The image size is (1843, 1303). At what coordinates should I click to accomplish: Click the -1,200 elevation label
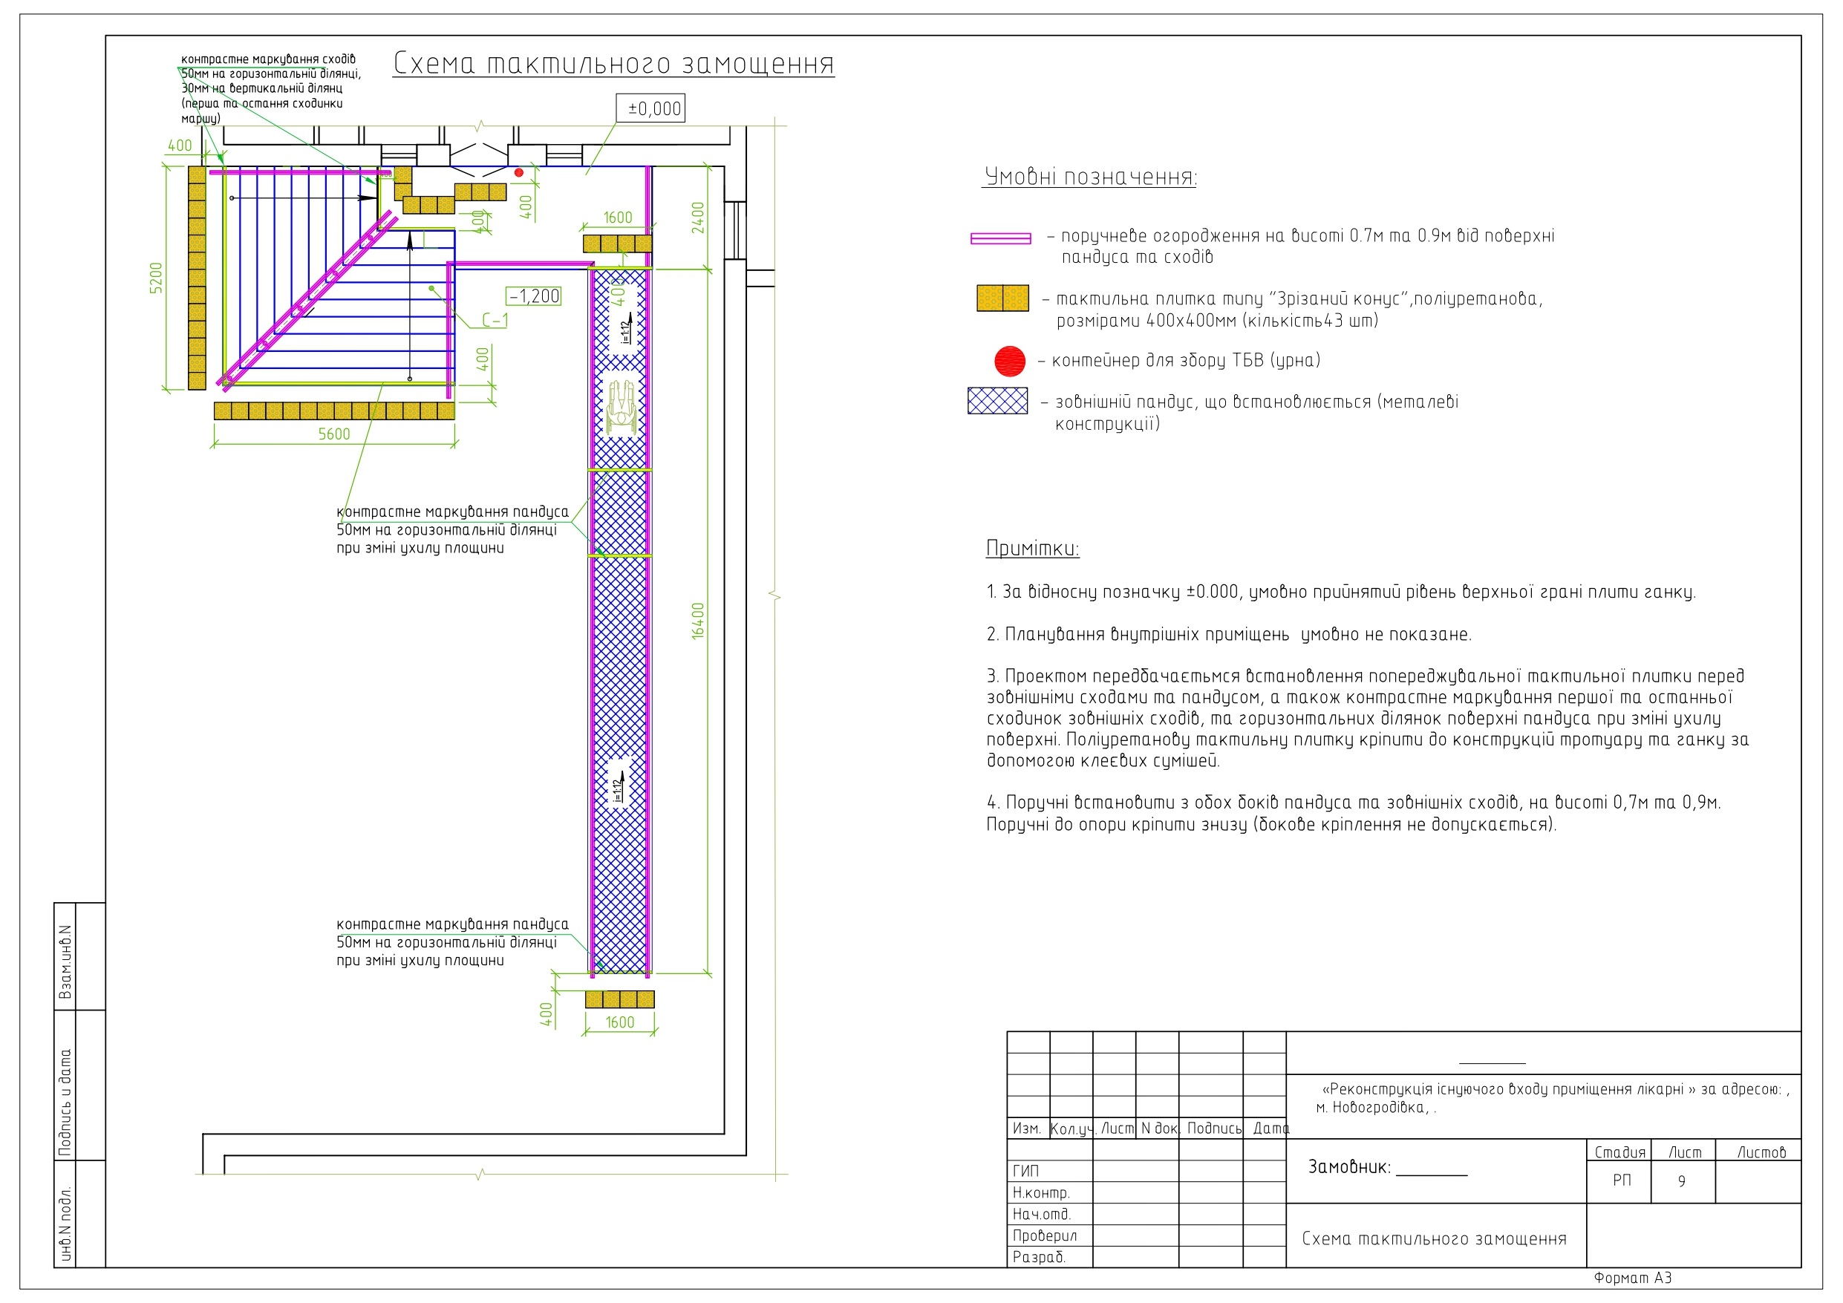534,296
